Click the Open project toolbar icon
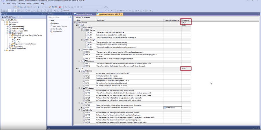The height and width of the screenshot is (130, 261). coord(18,7)
